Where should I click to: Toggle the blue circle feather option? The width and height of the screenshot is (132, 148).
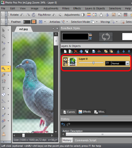point(41,22)
